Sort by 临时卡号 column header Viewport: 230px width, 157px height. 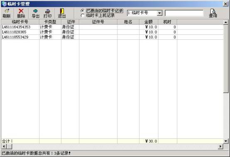pyautogui.click(x=20, y=22)
